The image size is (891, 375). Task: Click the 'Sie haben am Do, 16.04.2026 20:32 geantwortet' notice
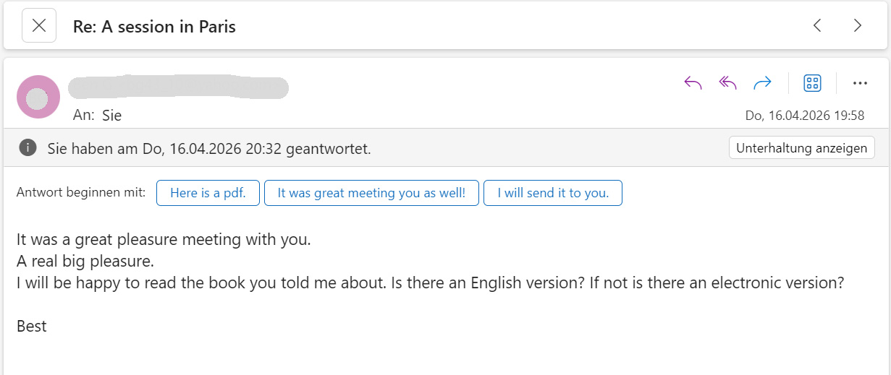209,149
